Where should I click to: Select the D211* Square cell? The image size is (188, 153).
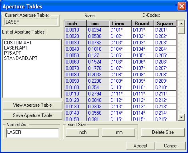(x=165, y=94)
